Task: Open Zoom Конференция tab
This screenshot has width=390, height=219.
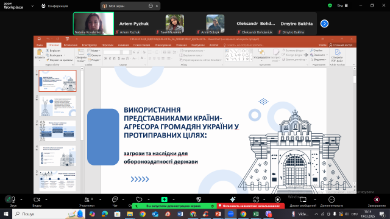Action: pyautogui.click(x=54, y=6)
